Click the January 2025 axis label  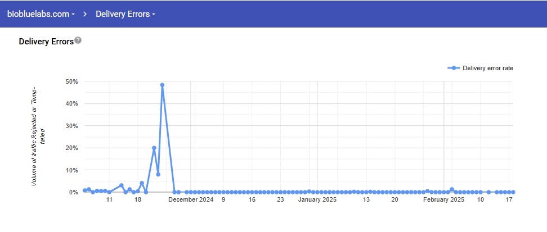pyautogui.click(x=317, y=199)
